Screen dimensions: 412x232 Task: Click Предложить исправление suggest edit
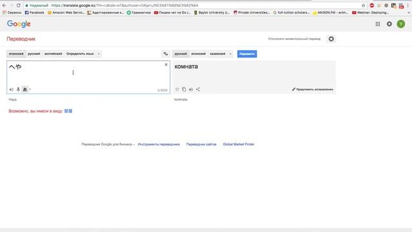[312, 90]
